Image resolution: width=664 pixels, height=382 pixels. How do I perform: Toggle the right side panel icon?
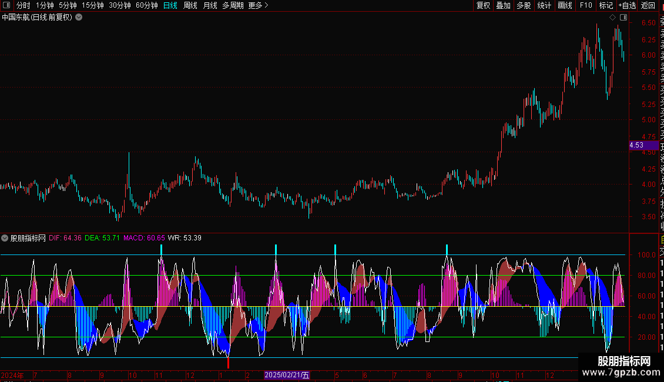coord(623,18)
